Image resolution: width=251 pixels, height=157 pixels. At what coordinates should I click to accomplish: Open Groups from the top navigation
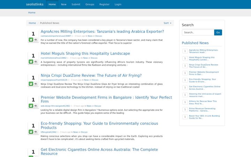pos(90,4)
